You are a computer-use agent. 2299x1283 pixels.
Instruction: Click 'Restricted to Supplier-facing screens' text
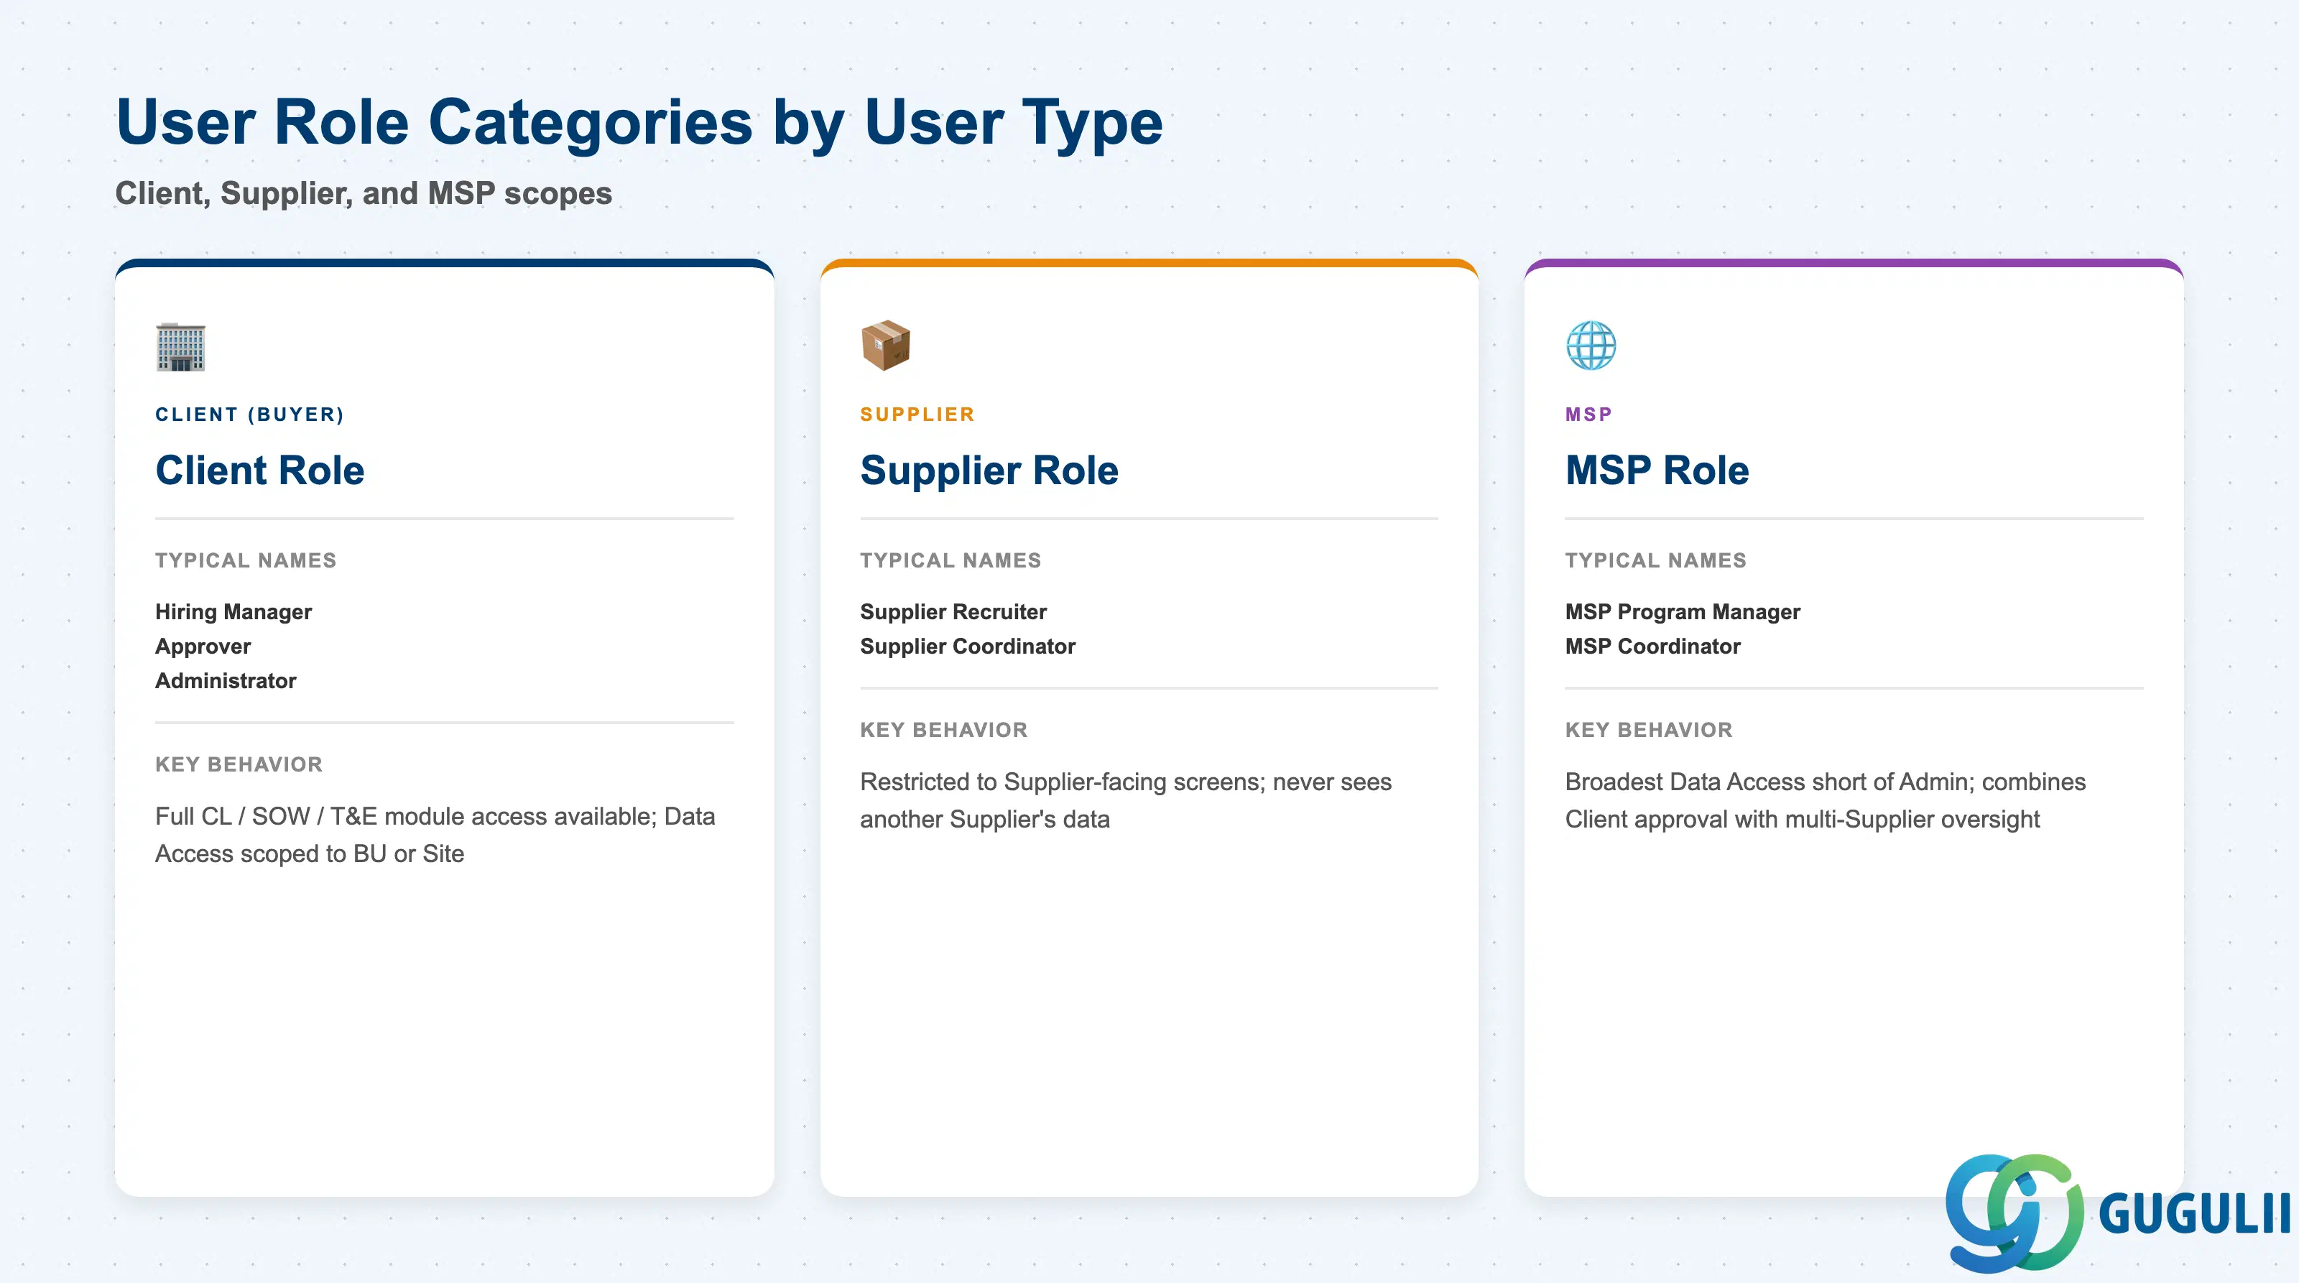[1125, 800]
